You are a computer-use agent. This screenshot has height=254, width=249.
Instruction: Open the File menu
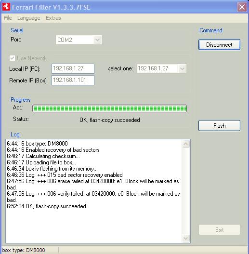pyautogui.click(x=8, y=18)
